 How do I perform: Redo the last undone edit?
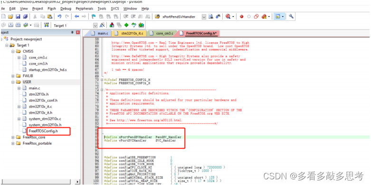(x=67, y=17)
